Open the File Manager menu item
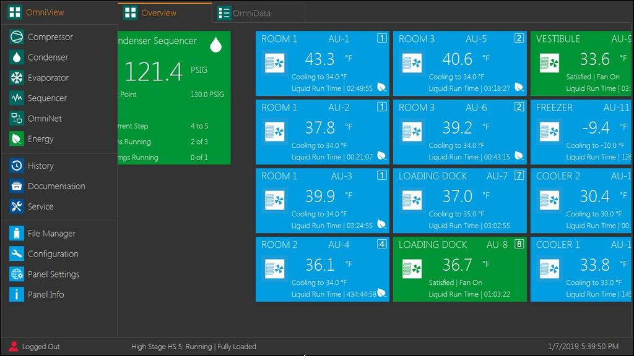634x356 pixels. (51, 234)
